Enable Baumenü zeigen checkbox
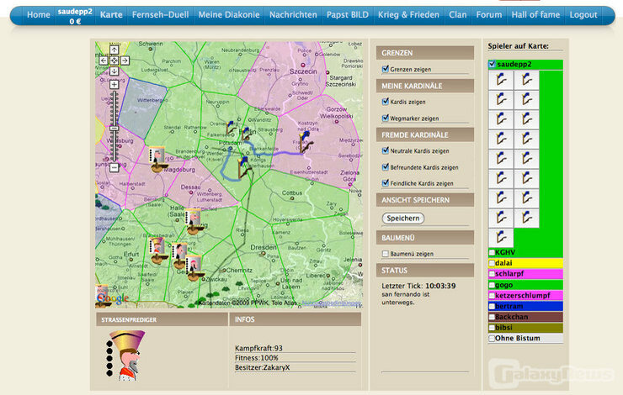The image size is (623, 395). pos(385,254)
